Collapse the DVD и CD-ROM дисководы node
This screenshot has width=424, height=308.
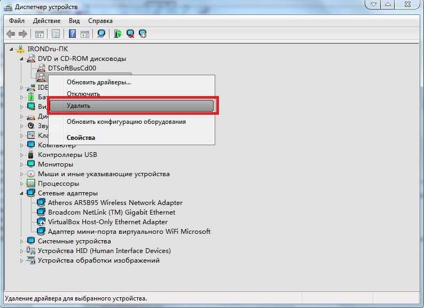pyautogui.click(x=21, y=59)
